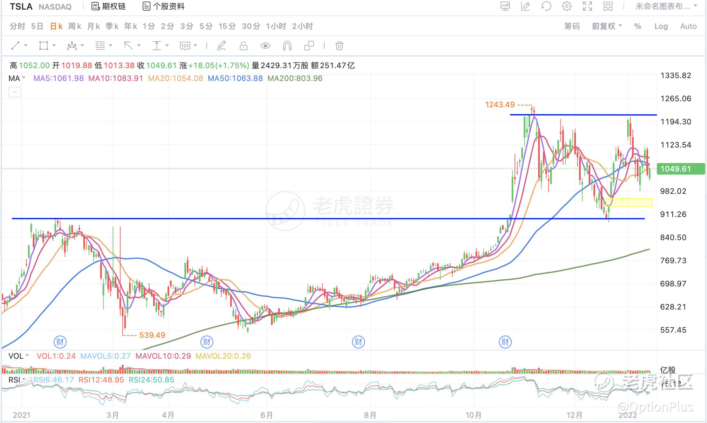Switch to 分时 intraday tab

click(x=17, y=26)
